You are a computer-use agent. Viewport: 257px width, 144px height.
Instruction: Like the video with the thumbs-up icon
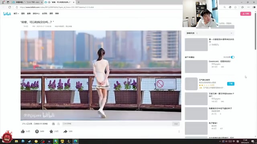click(x=23, y=131)
